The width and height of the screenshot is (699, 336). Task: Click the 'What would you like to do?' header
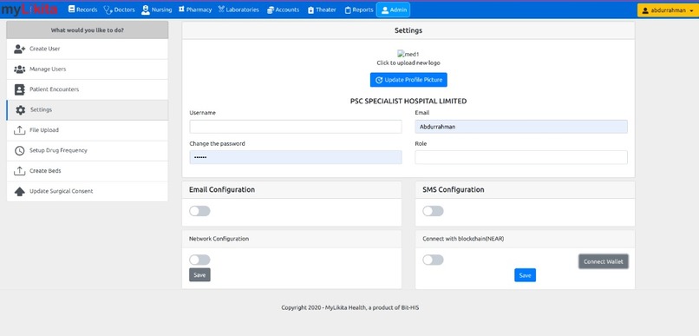coord(88,30)
